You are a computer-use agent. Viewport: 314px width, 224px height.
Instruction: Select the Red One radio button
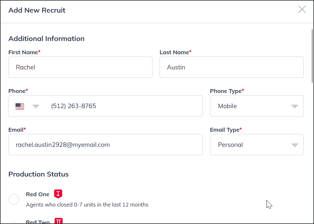tap(14, 199)
